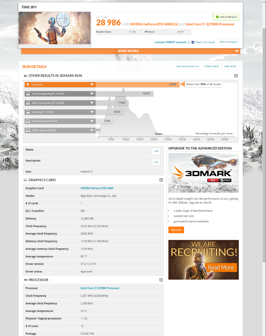Screen dimensions: 266x336
Task: Collapse the Other Results in 3DMark Run section
Action: coord(236,76)
